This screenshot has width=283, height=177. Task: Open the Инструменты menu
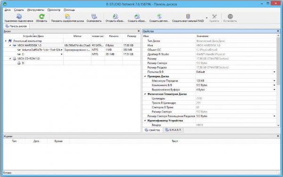pyautogui.click(x=35, y=10)
